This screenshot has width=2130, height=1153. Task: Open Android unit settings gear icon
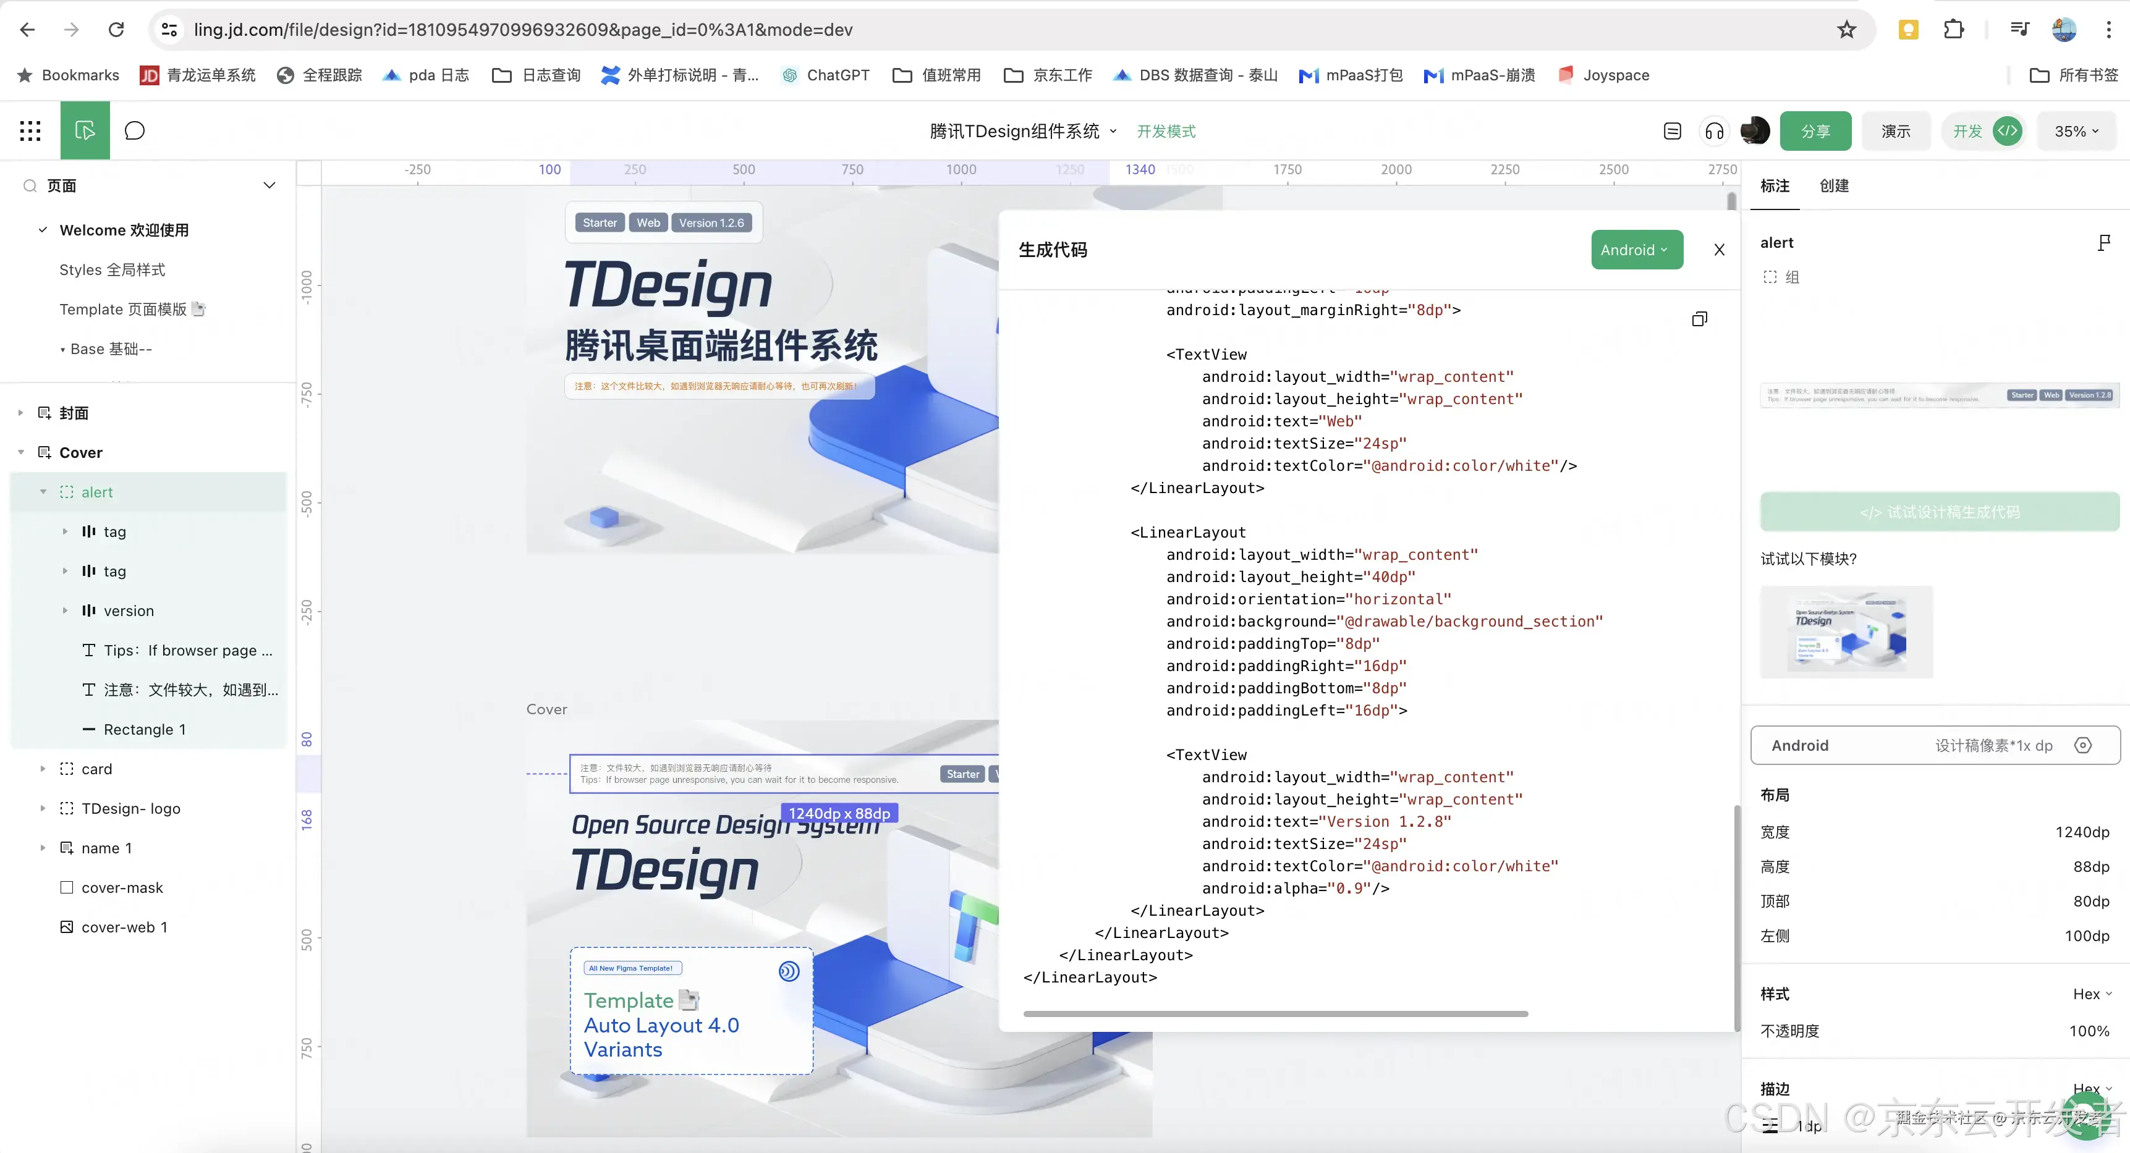(2084, 746)
